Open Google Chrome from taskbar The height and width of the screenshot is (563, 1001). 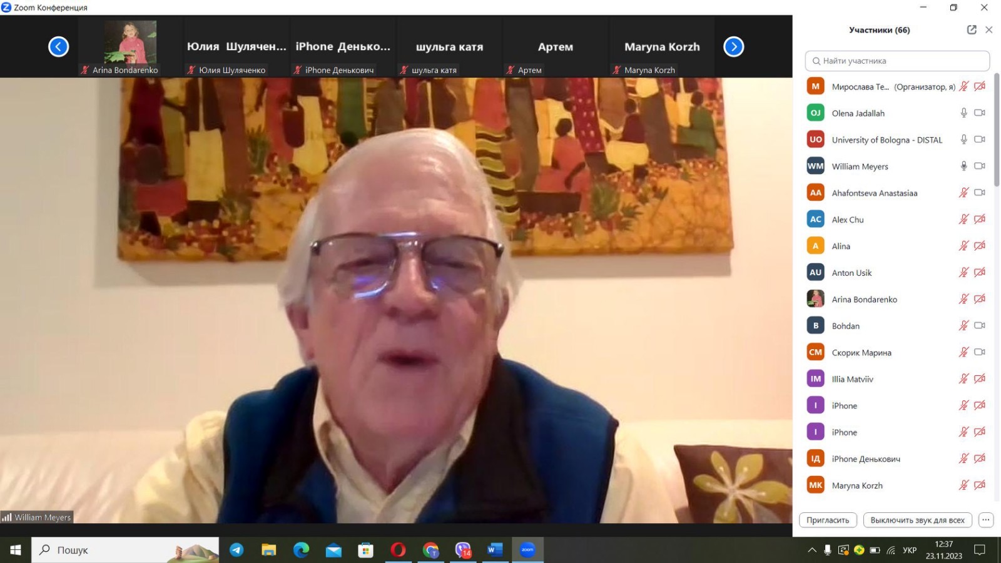click(430, 550)
